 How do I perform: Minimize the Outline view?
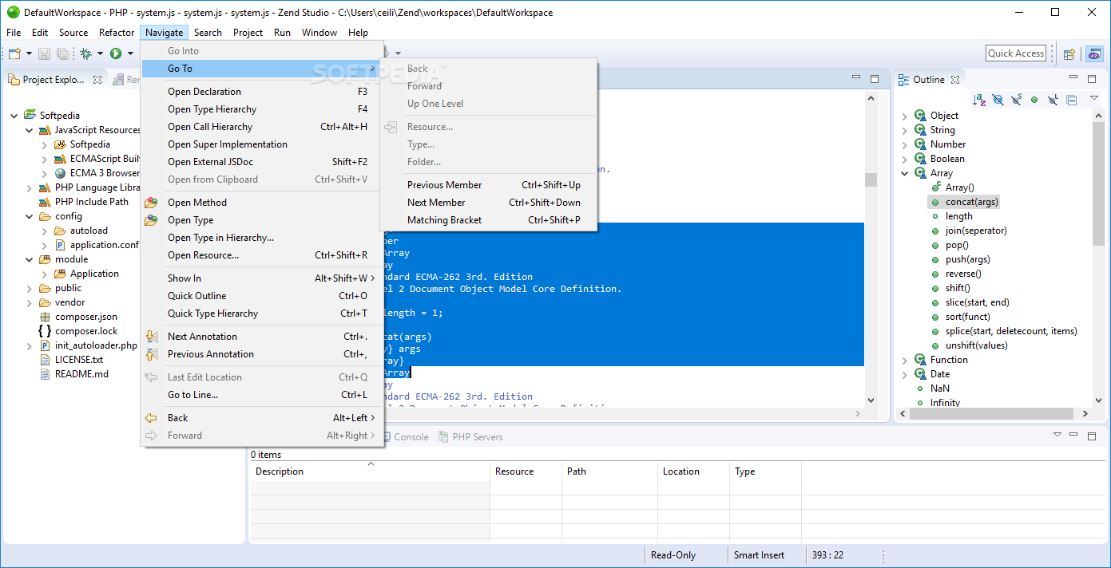pos(1073,79)
